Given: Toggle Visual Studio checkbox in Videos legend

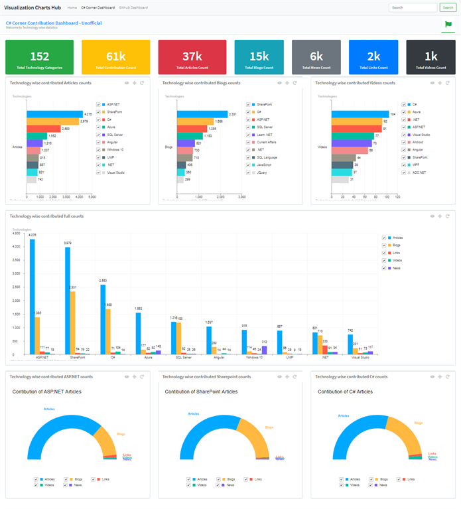Looking at the screenshot, I should [x=403, y=135].
